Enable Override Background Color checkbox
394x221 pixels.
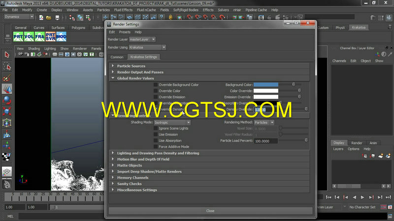pos(156,84)
